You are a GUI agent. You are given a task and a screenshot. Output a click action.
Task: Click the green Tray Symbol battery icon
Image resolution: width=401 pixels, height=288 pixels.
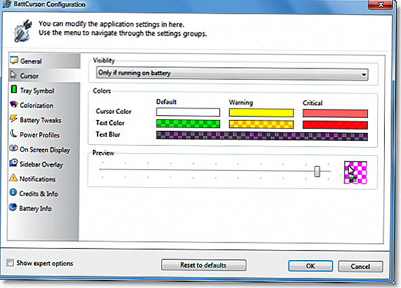tap(14, 89)
